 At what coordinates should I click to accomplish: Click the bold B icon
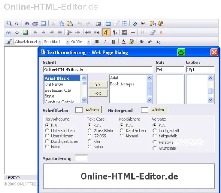(x=97, y=42)
